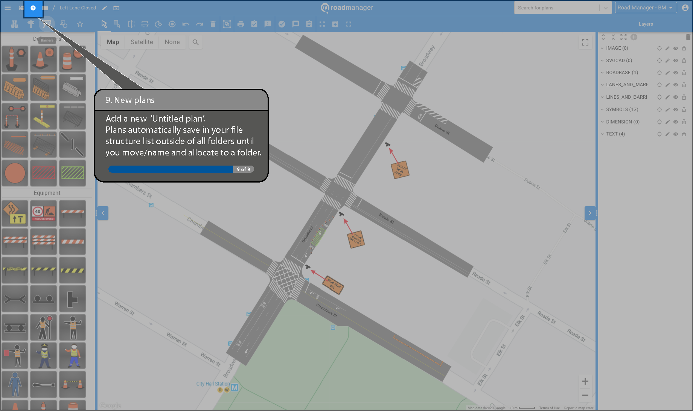This screenshot has width=693, height=411.
Task: Open the shapes tool icon
Action: (64, 24)
